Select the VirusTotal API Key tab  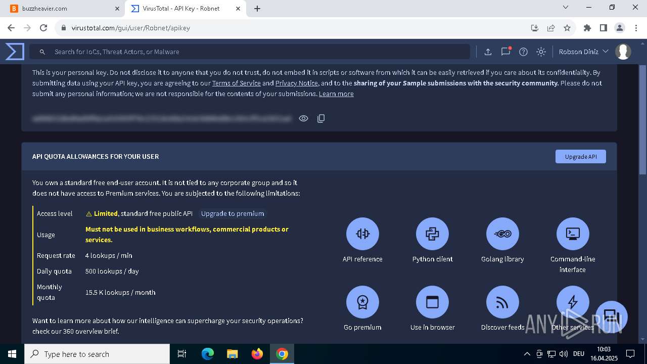pyautogui.click(x=184, y=8)
